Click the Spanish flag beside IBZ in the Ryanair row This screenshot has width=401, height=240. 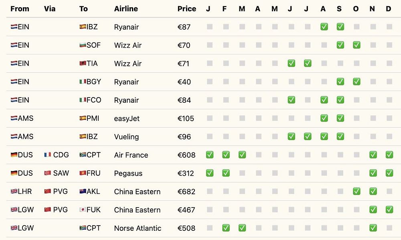pyautogui.click(x=83, y=27)
